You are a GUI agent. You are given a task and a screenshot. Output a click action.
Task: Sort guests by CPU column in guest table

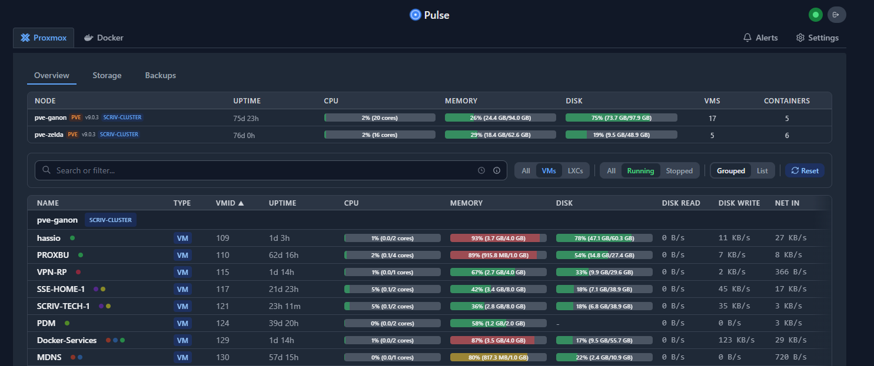click(351, 203)
